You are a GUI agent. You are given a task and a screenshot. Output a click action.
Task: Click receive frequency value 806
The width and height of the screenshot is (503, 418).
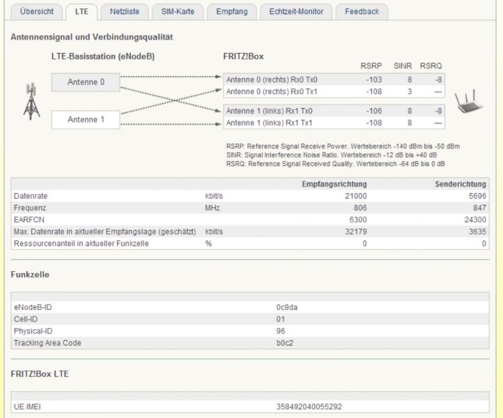(360, 208)
